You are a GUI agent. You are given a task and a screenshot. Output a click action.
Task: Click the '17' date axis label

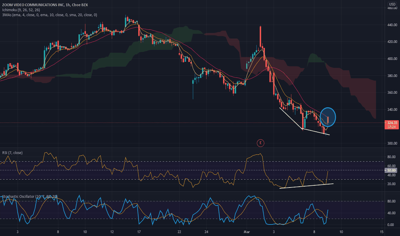coord(139,232)
